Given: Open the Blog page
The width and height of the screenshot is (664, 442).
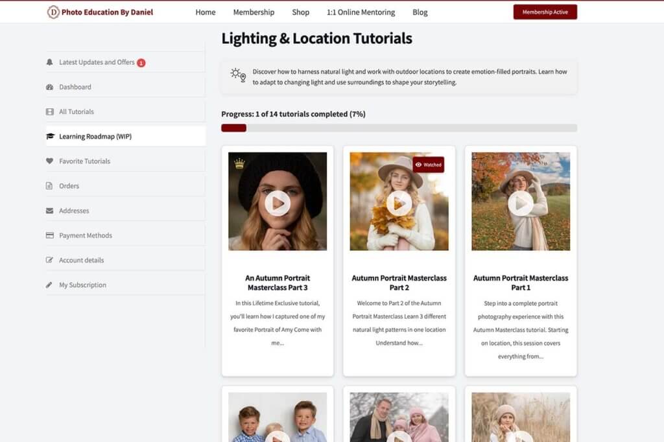Looking at the screenshot, I should (x=420, y=12).
